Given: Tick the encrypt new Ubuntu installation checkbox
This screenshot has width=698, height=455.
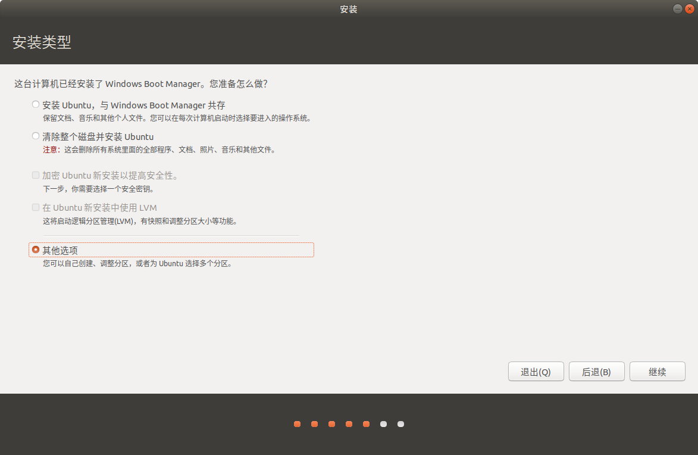Looking at the screenshot, I should click(36, 175).
